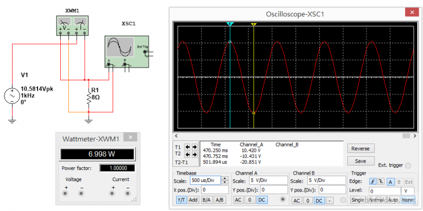Move cursor T1 left with arrow

187,147
